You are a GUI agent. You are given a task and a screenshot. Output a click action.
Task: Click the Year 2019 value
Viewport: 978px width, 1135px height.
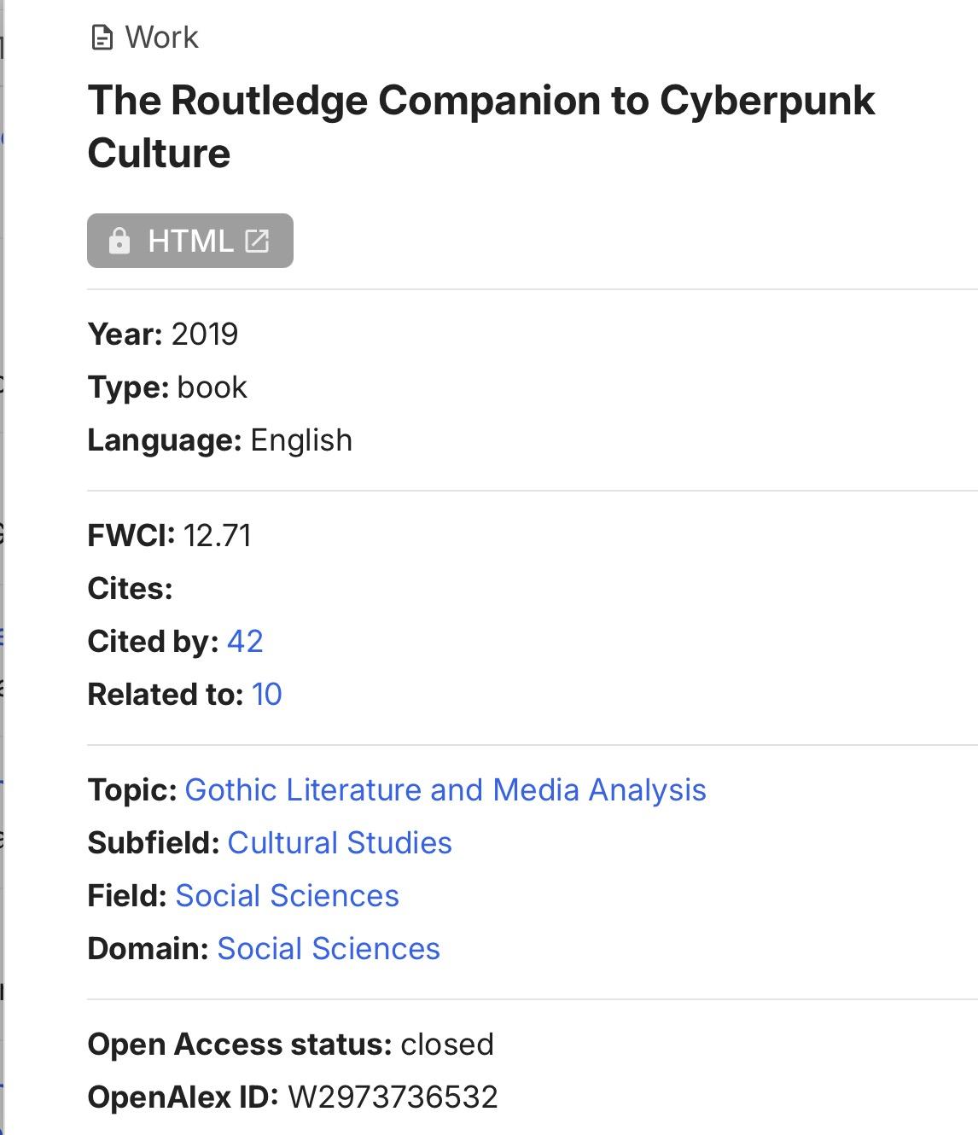coord(204,334)
